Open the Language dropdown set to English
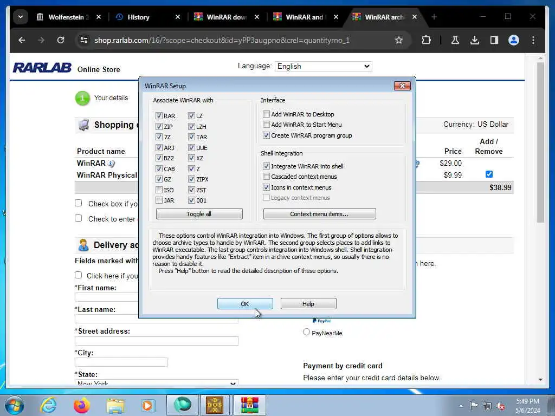The image size is (555, 416). [323, 66]
